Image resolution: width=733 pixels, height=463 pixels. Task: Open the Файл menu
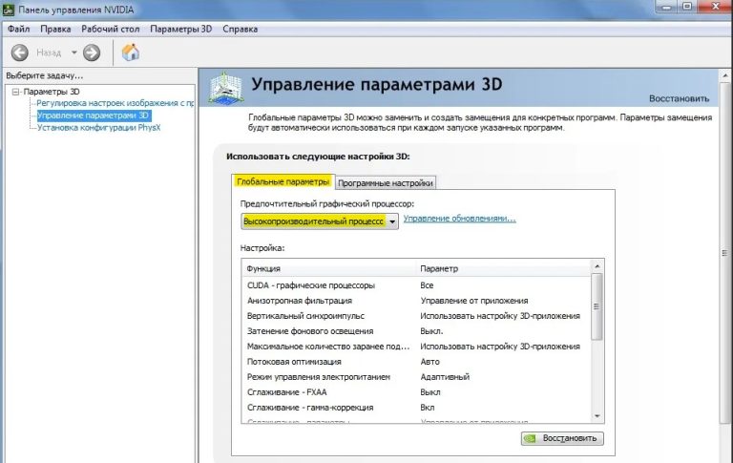(19, 29)
